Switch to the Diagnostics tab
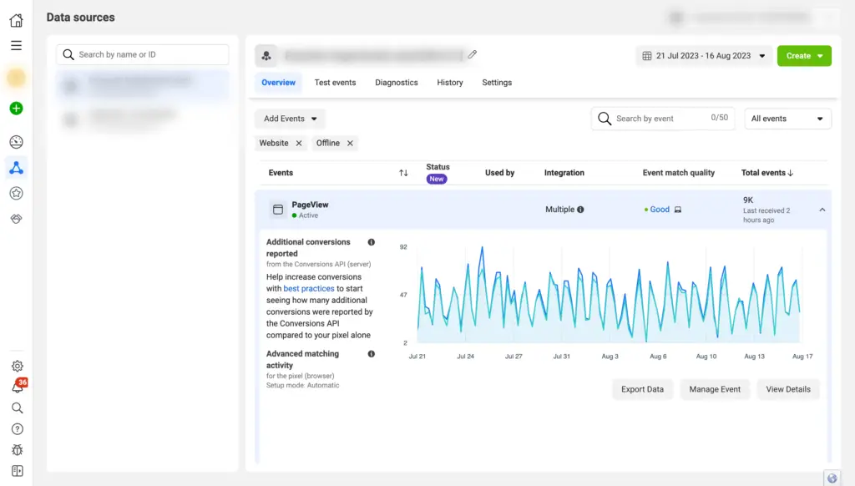This screenshot has height=486, width=855. (397, 83)
